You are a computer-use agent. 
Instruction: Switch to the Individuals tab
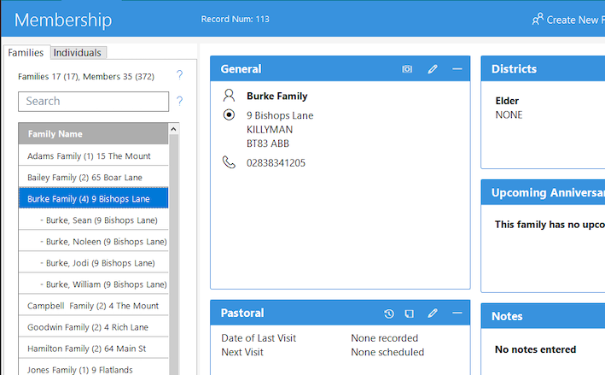[78, 53]
